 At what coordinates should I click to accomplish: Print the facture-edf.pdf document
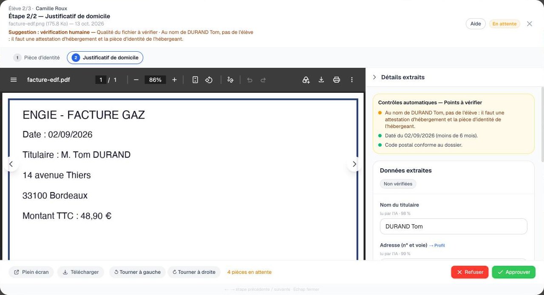[x=337, y=80]
